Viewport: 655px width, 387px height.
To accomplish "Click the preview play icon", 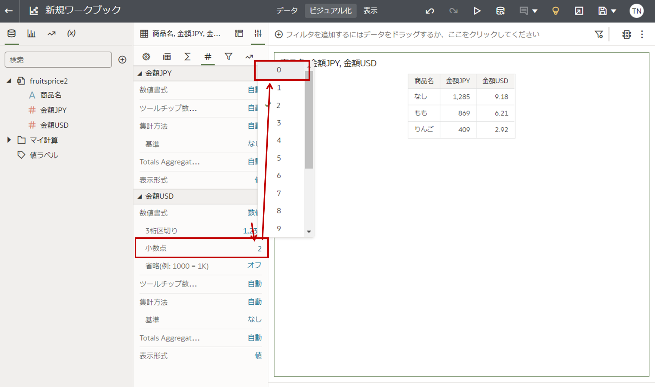I will point(477,11).
